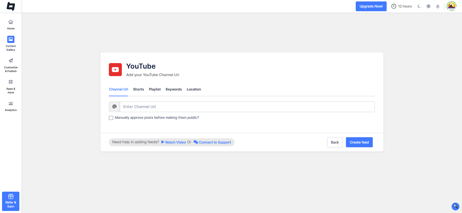Screen dimensions: 462x213
Task: Click the Back button
Action: tap(335, 142)
